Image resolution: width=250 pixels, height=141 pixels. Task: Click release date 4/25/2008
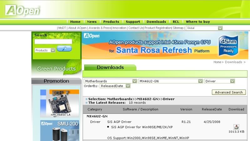212,122
